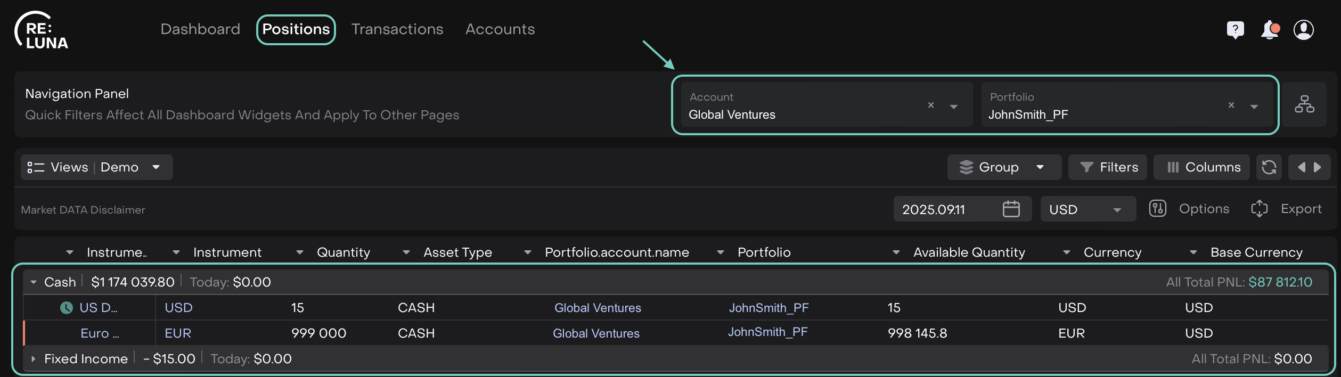
Task: Open the notifications bell
Action: 1270,30
